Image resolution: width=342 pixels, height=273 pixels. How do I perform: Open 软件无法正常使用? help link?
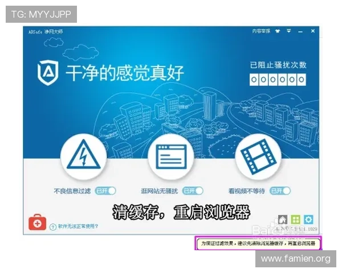[x=78, y=226]
